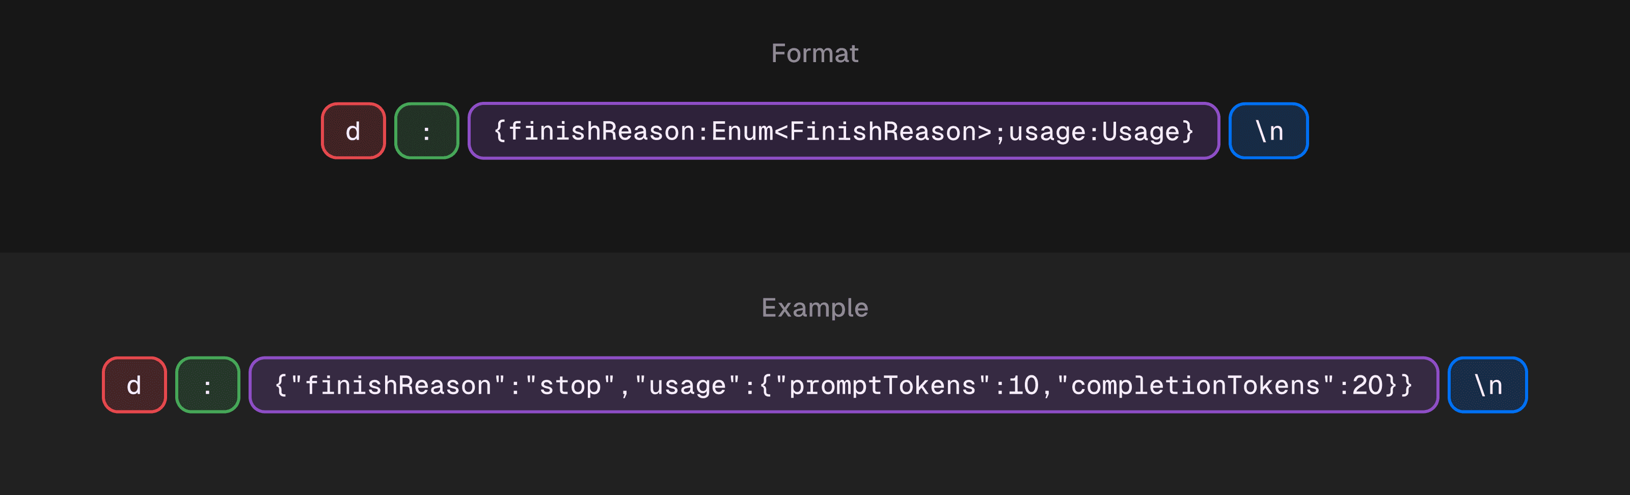
Task: Click the "usage" key in Example JSON
Action: tap(687, 386)
